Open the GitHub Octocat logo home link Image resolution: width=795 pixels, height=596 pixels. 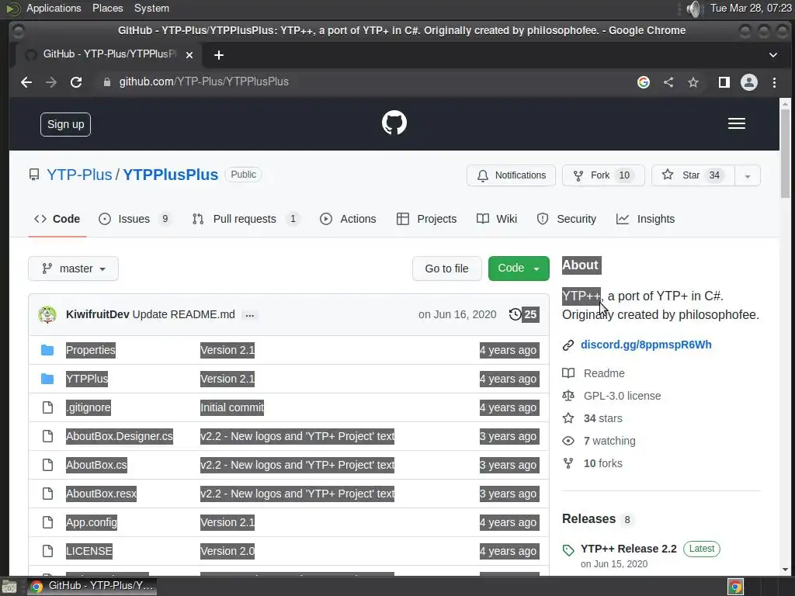click(394, 123)
